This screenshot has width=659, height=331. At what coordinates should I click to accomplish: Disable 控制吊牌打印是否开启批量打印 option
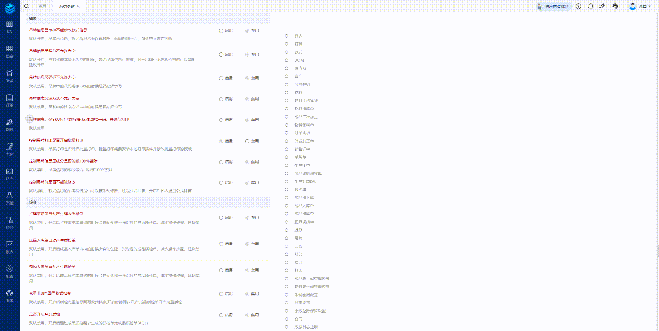[247, 141]
